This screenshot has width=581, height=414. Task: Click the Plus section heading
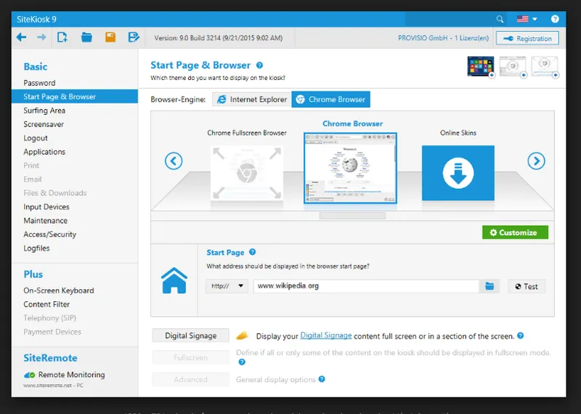pos(33,275)
